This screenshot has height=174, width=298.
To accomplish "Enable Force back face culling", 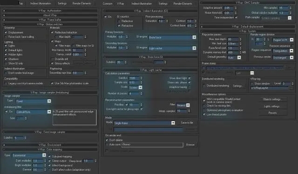I will pos(6,37).
